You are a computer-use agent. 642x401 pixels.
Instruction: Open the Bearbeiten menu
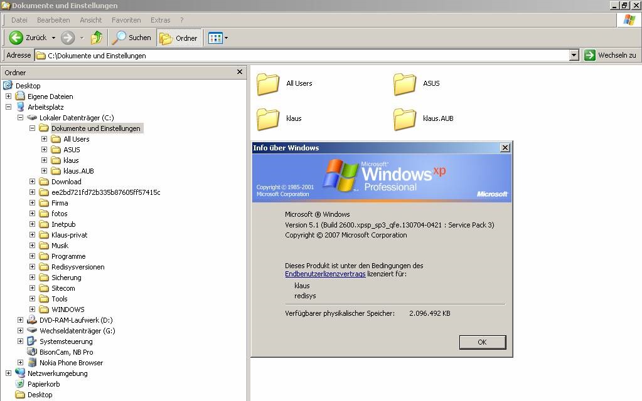(x=53, y=20)
